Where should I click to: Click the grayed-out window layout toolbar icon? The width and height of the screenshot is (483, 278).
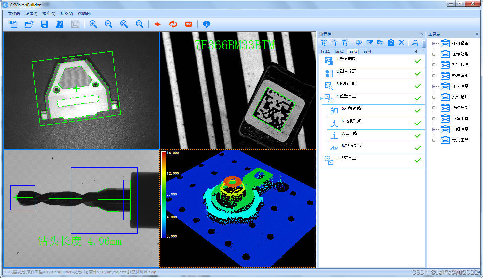point(75,24)
